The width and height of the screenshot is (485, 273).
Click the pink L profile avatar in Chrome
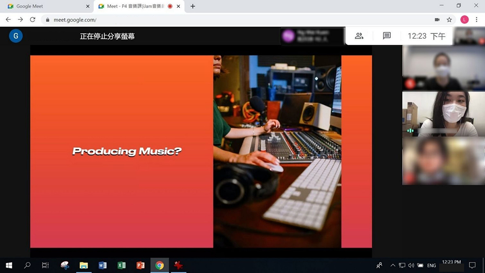pos(464,19)
